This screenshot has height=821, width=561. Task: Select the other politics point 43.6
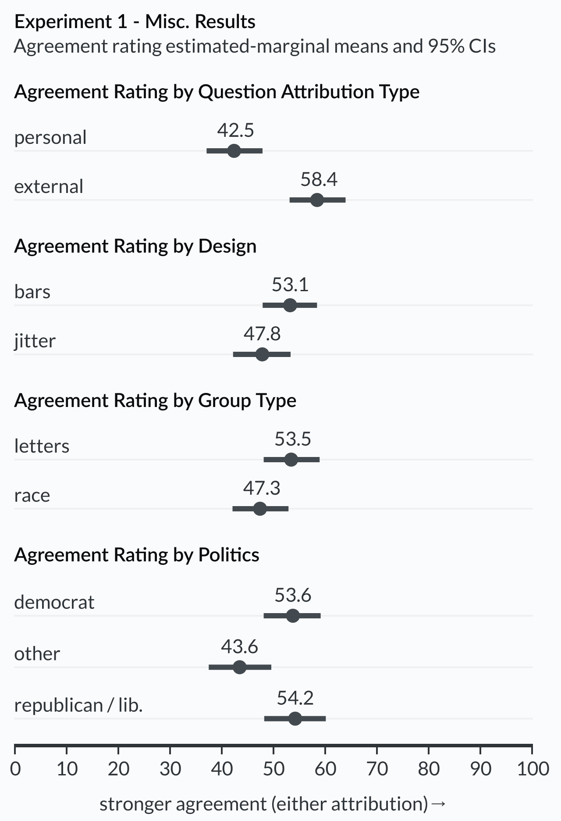239,667
